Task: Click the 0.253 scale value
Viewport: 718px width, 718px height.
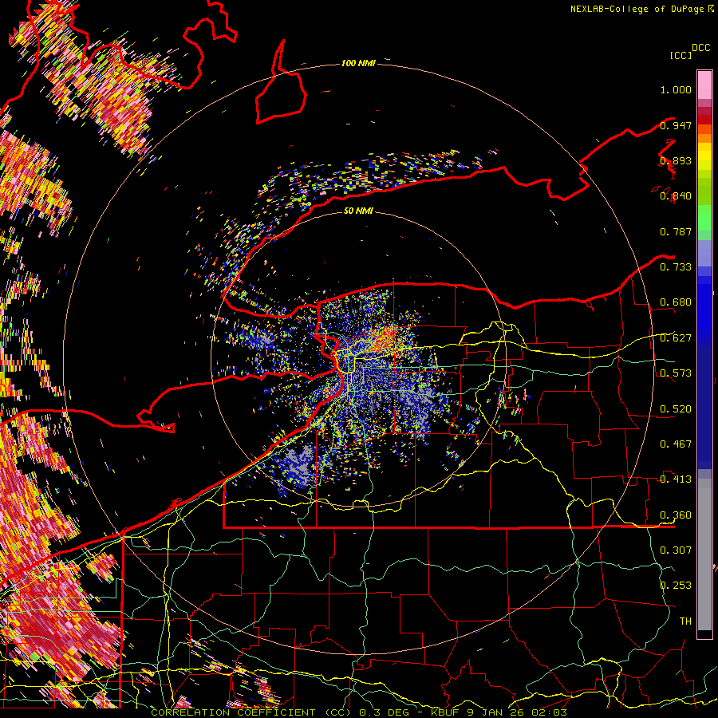Action: [676, 586]
